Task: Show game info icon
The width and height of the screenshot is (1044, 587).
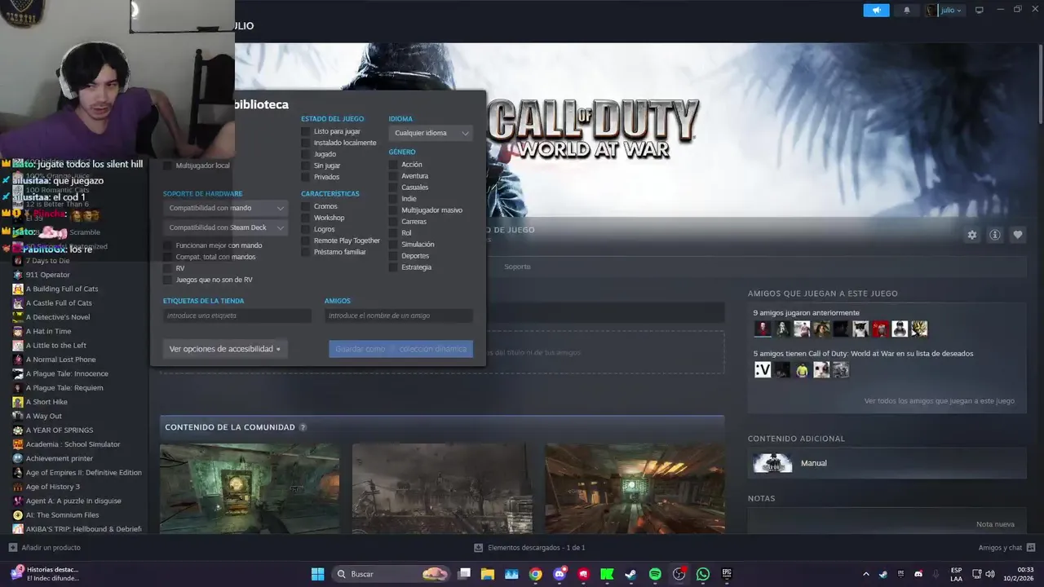Action: (x=995, y=235)
